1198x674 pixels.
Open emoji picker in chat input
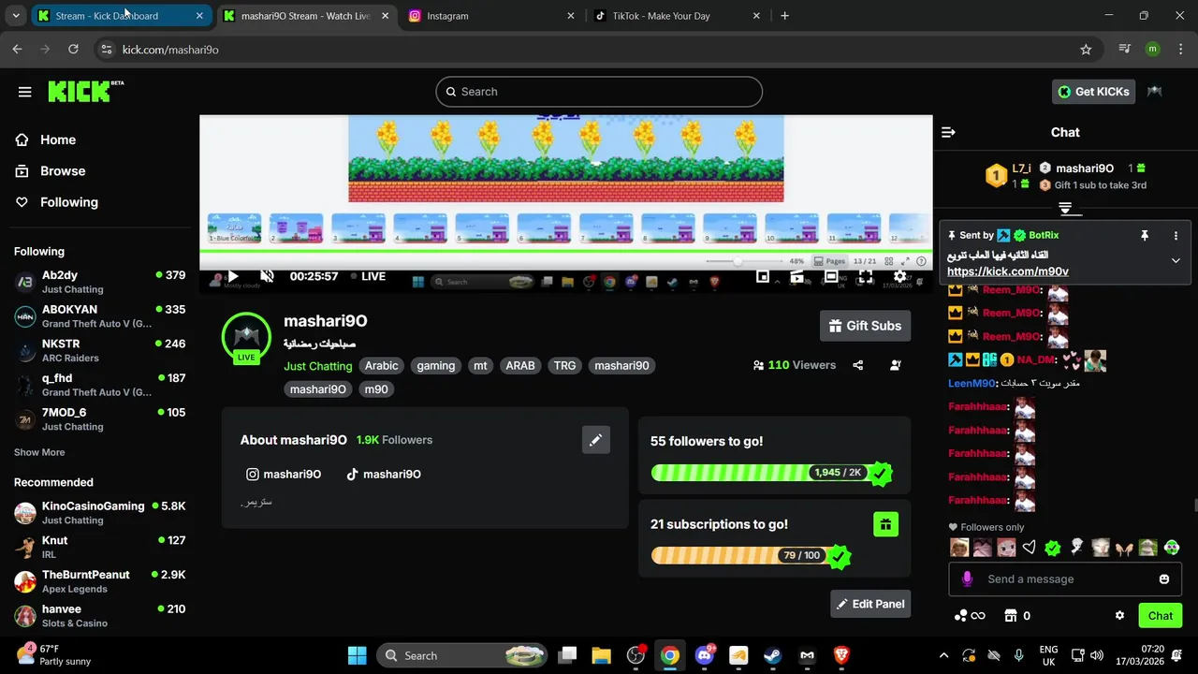[x=1164, y=579]
